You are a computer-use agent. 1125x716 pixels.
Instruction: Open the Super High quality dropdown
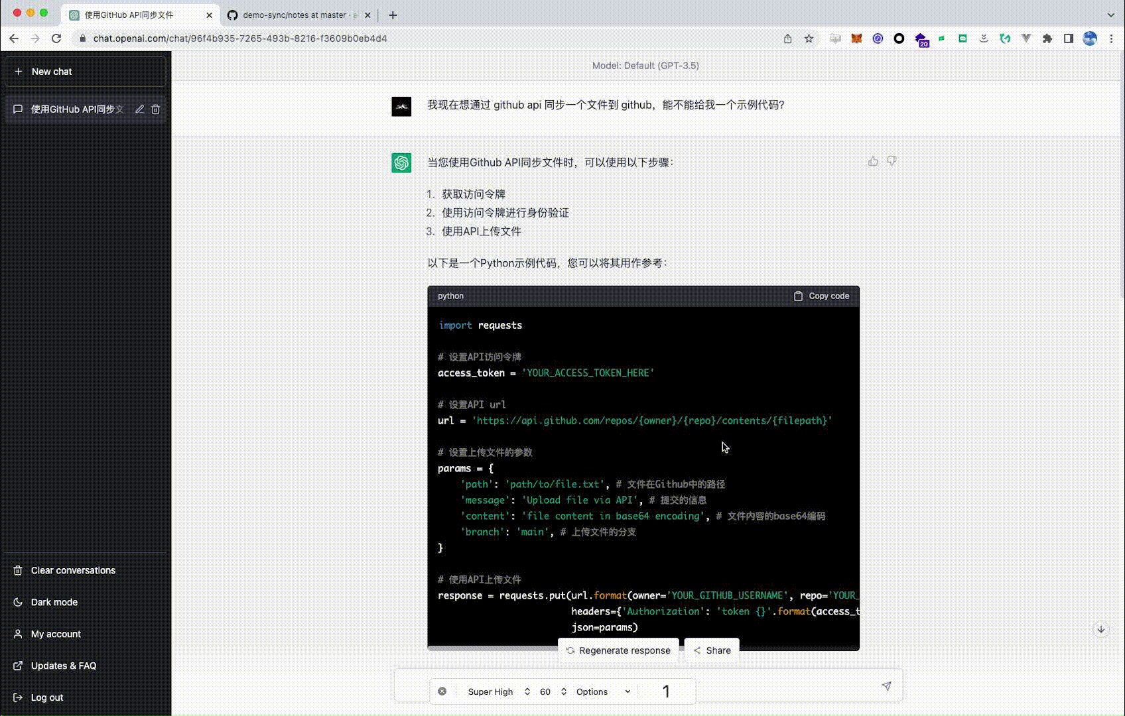tap(499, 691)
